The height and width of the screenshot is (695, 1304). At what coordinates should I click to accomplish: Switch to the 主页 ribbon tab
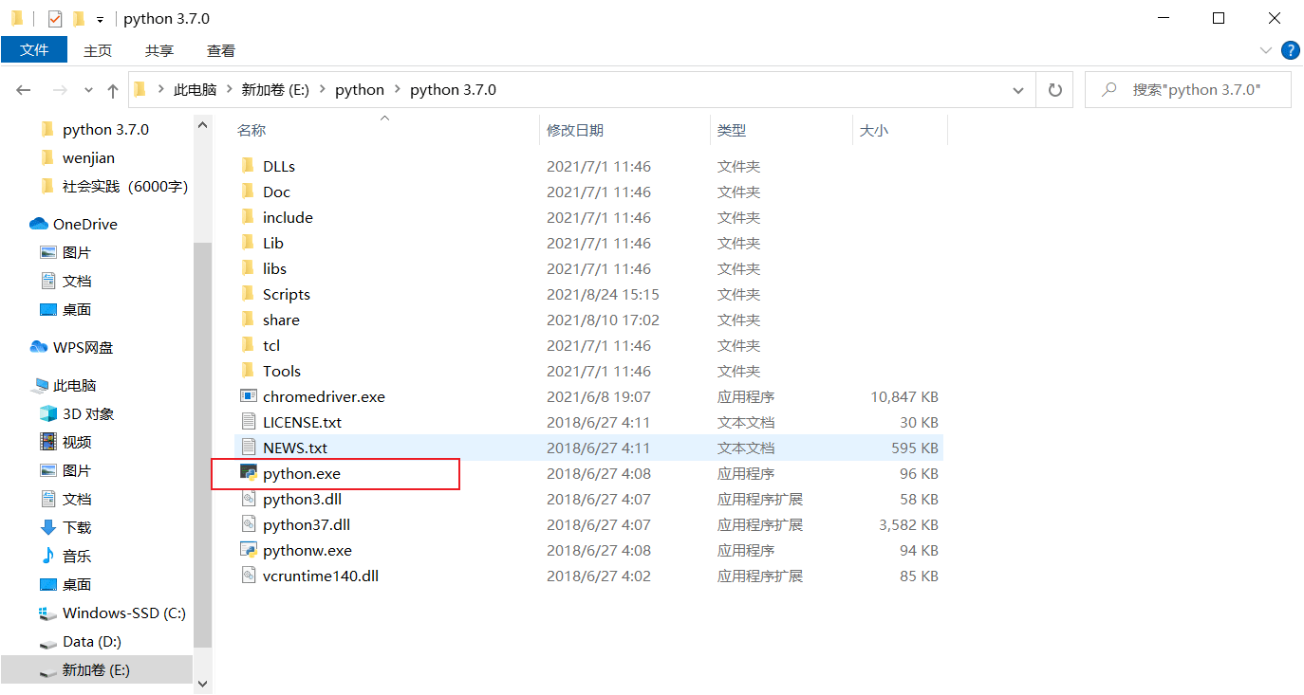click(x=98, y=50)
